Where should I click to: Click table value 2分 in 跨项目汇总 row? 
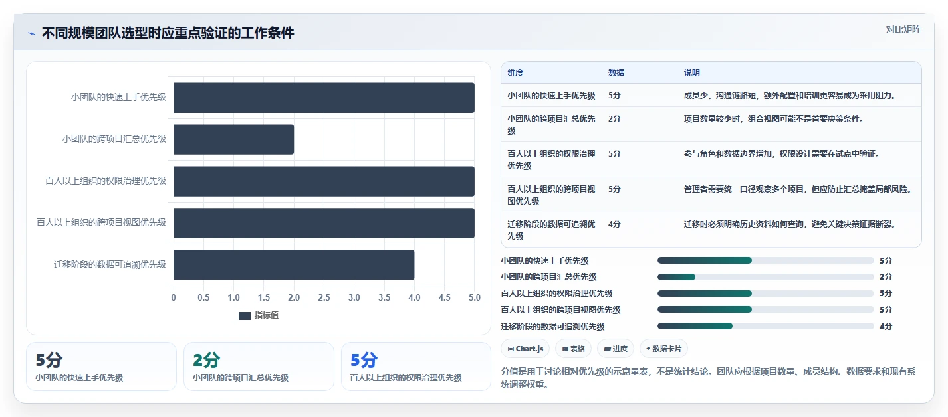(614, 119)
